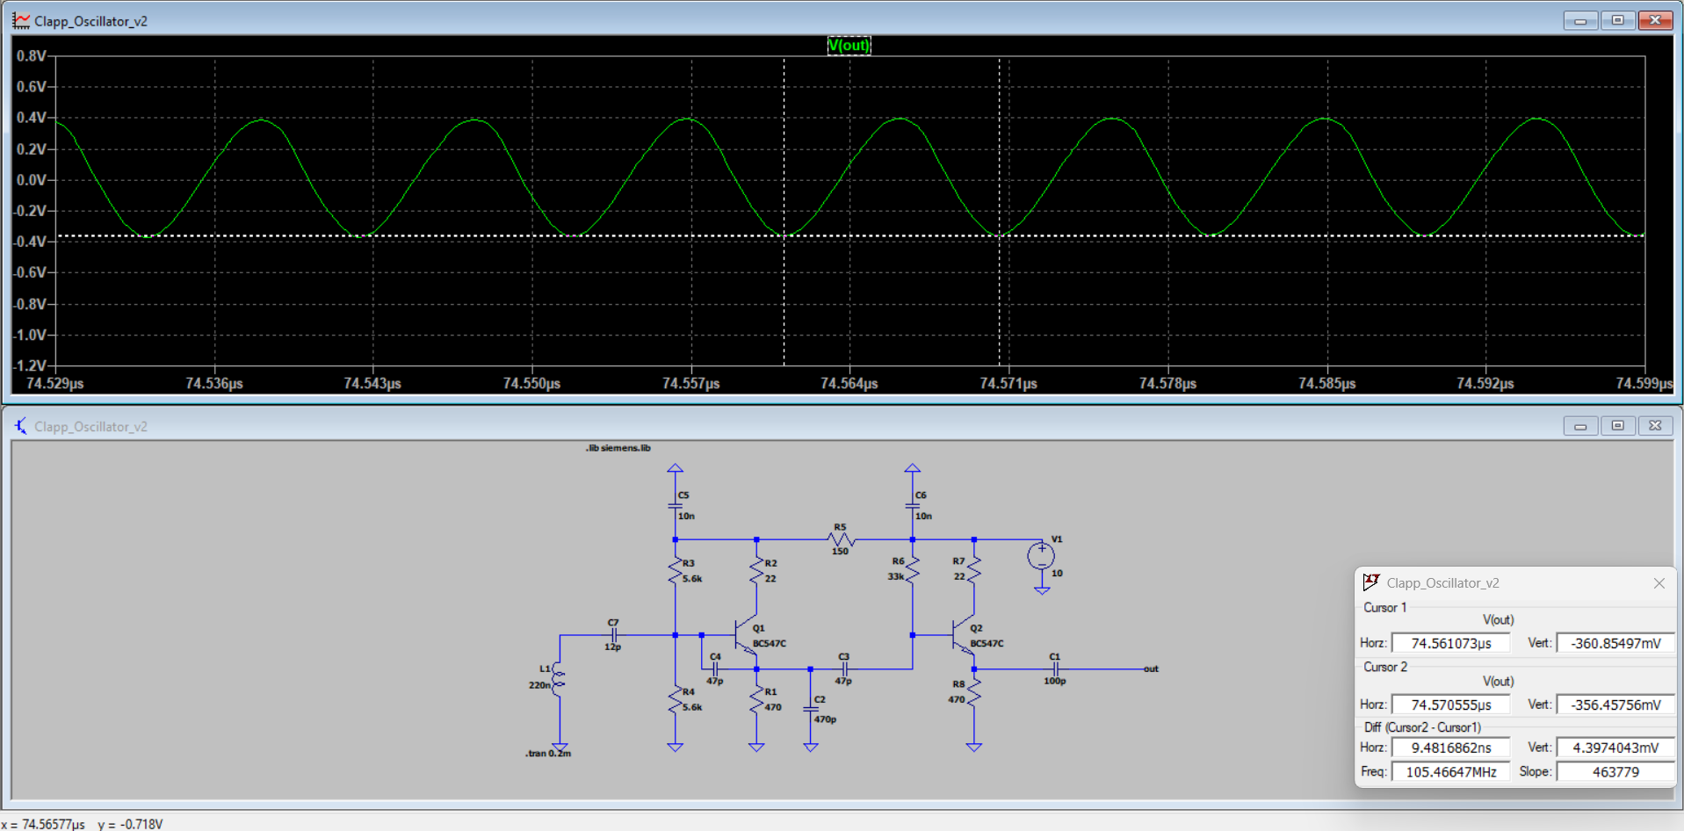Click the cursor dialog title icon
Image resolution: width=1684 pixels, height=831 pixels.
click(1371, 582)
